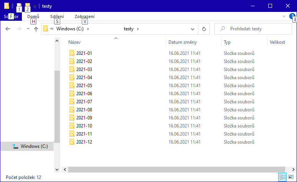Click the blue Help question mark icon
The width and height of the screenshot is (297, 182).
pos(292,16)
